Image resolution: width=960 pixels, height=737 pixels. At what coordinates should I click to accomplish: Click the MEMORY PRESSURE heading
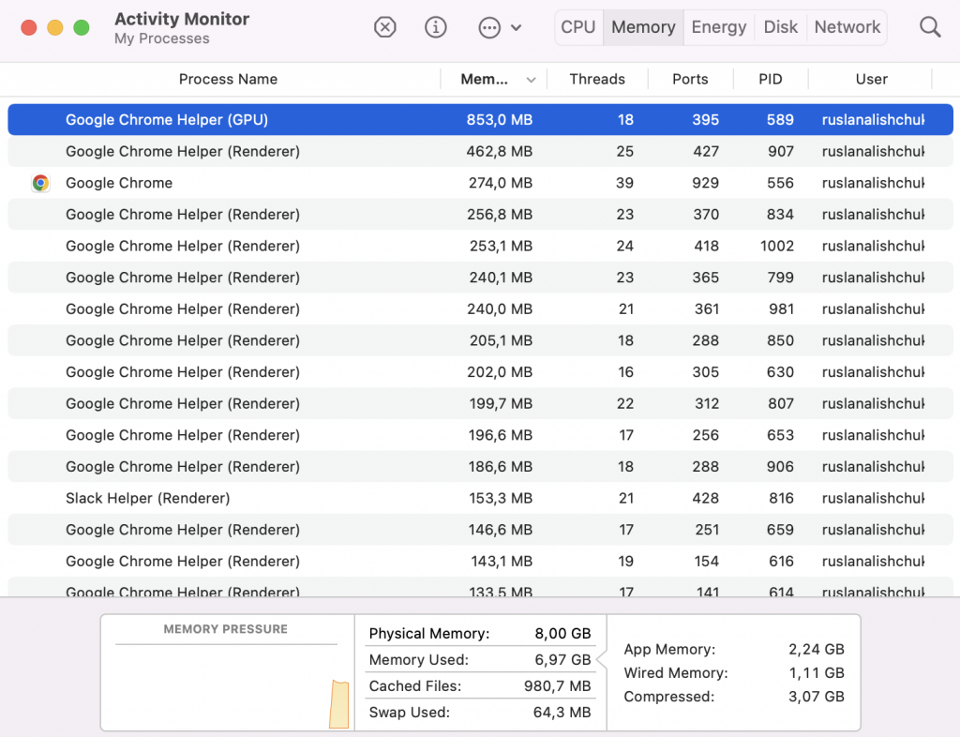tap(225, 629)
